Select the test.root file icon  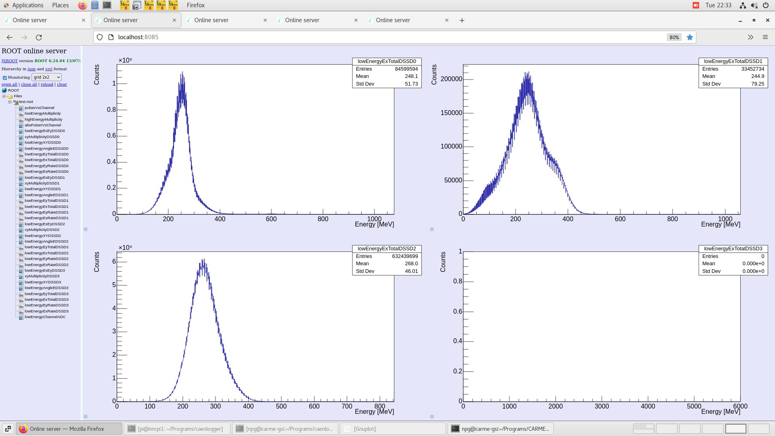coord(15,102)
